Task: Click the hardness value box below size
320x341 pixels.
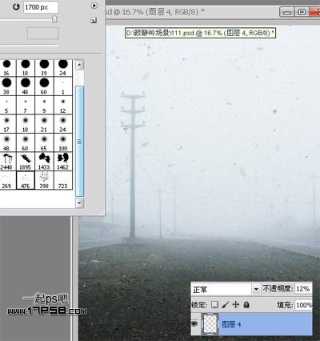Action: pyautogui.click(x=43, y=34)
